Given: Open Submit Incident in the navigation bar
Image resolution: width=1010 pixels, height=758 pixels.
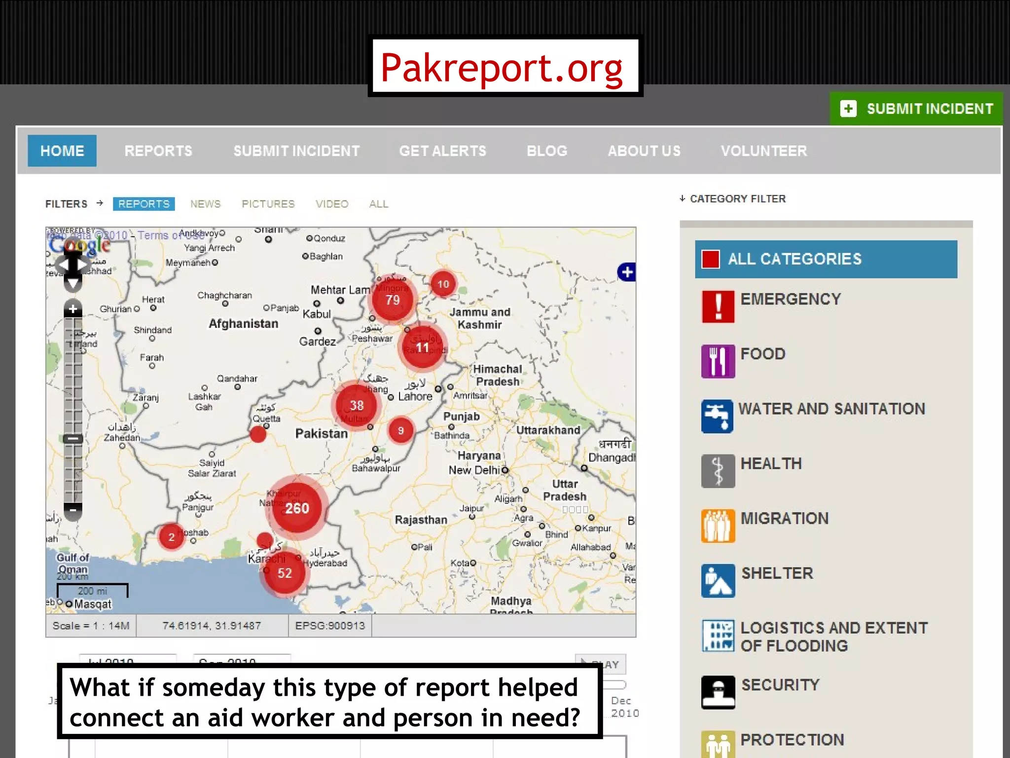Looking at the screenshot, I should (296, 151).
